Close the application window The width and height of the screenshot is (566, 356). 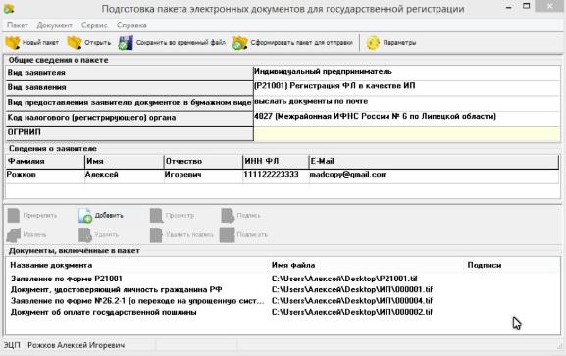coord(549,6)
